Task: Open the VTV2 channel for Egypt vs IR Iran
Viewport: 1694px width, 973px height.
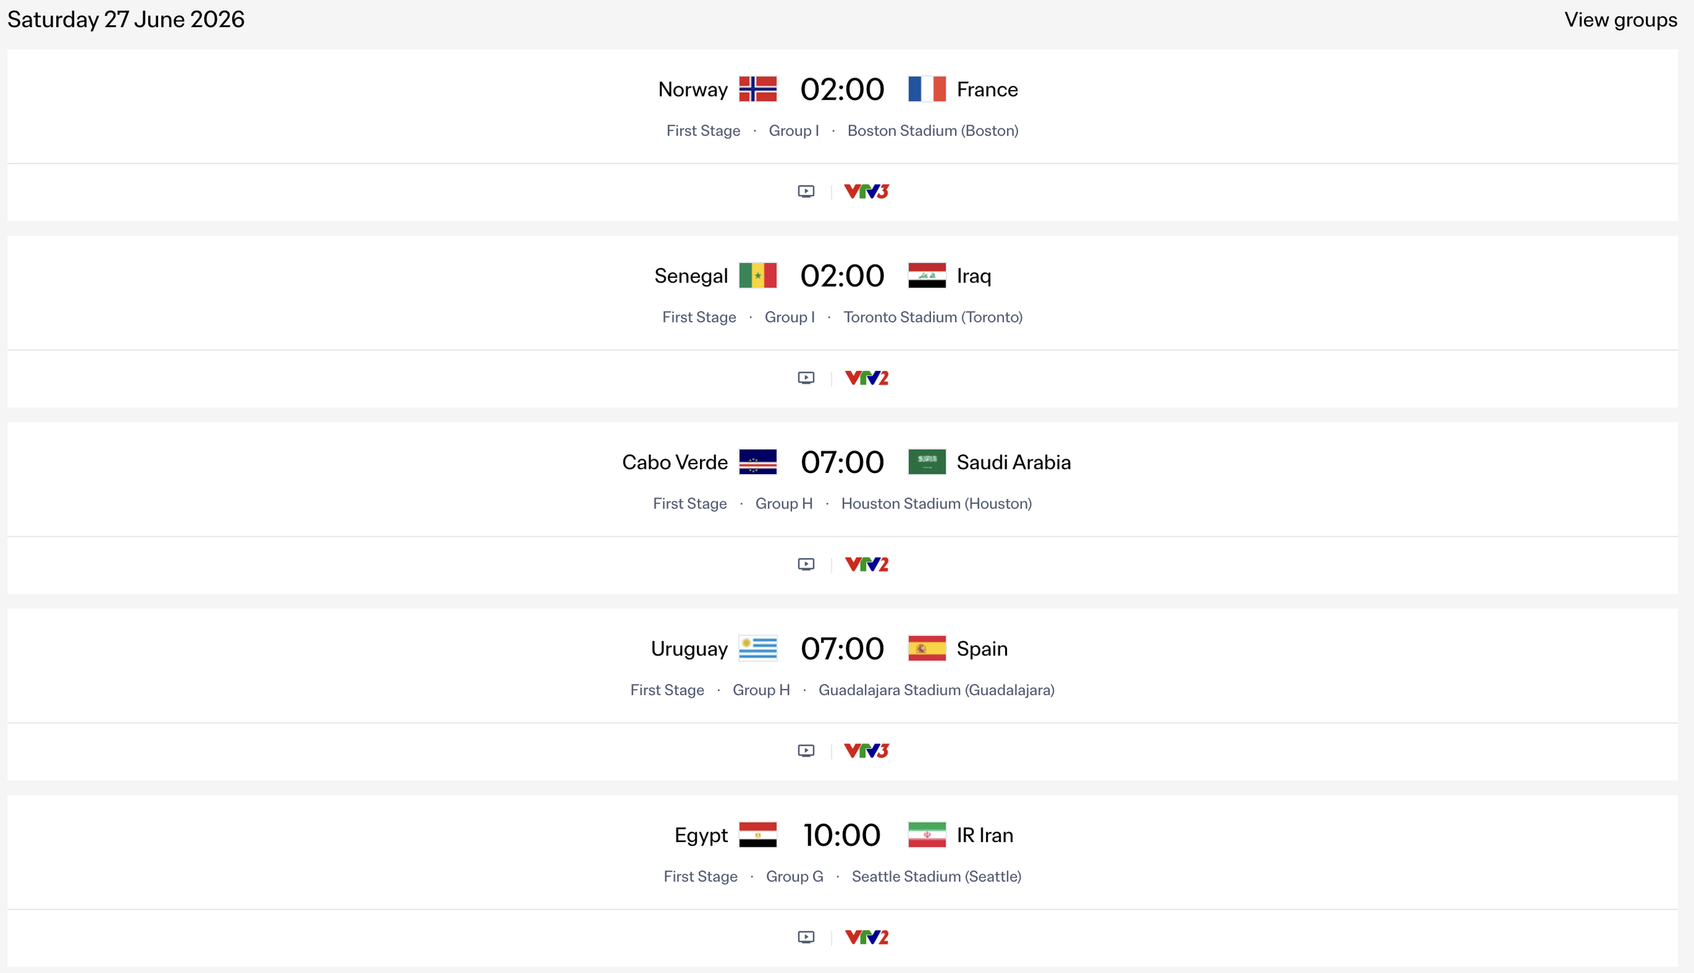Action: pyautogui.click(x=866, y=936)
